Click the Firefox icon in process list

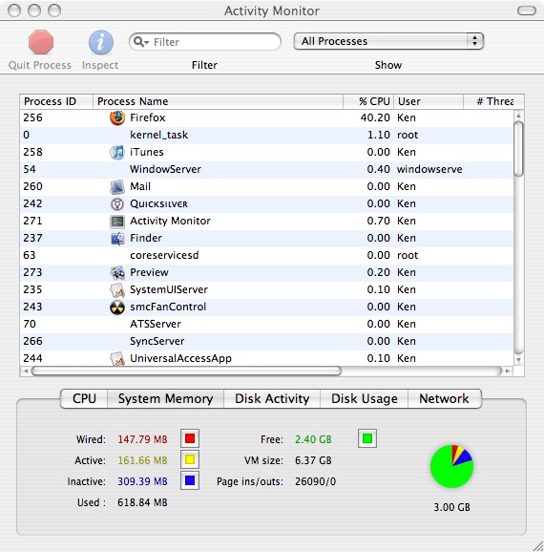click(x=117, y=117)
